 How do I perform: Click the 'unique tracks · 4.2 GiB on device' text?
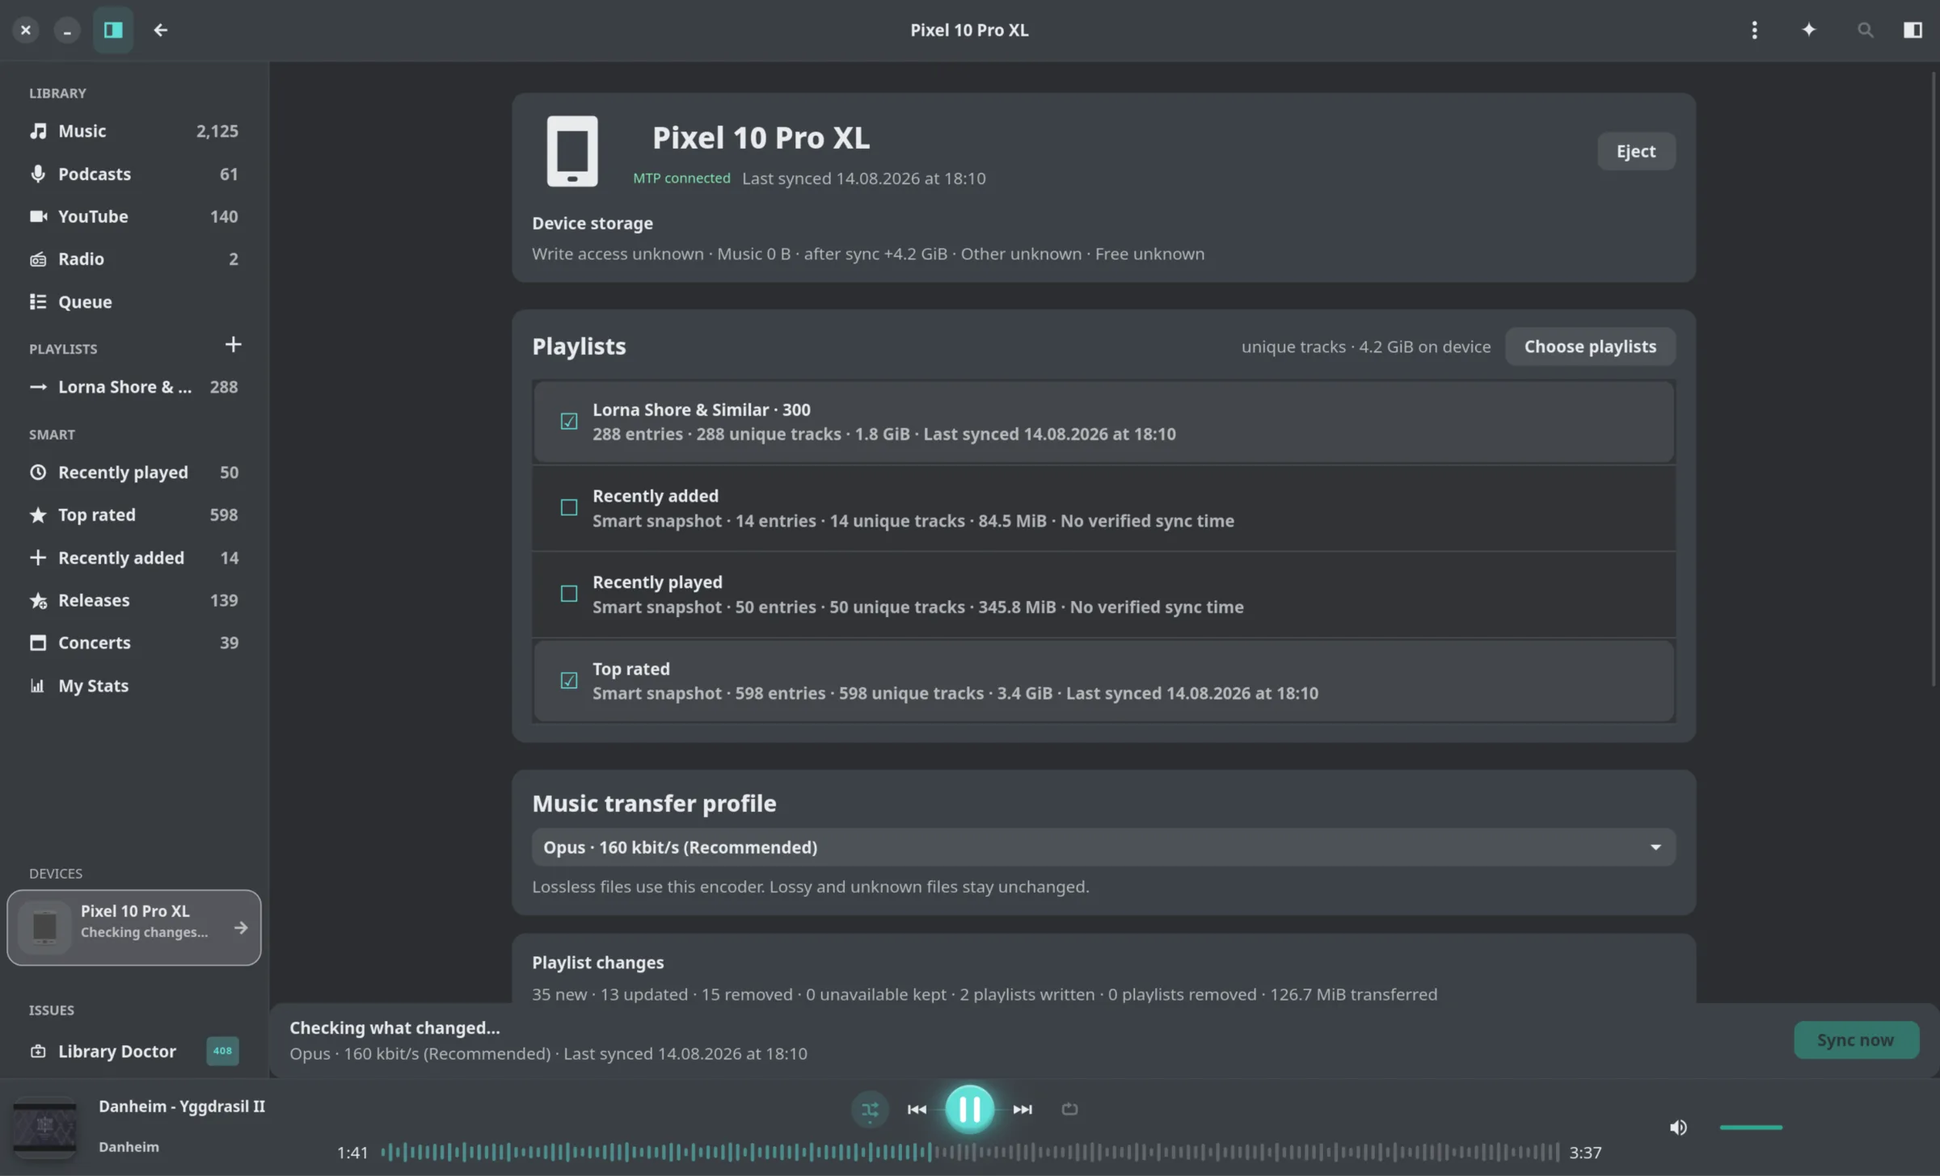tap(1365, 347)
